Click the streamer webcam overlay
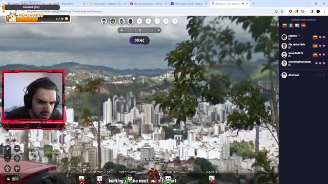The width and height of the screenshot is (328, 184). coord(33,99)
